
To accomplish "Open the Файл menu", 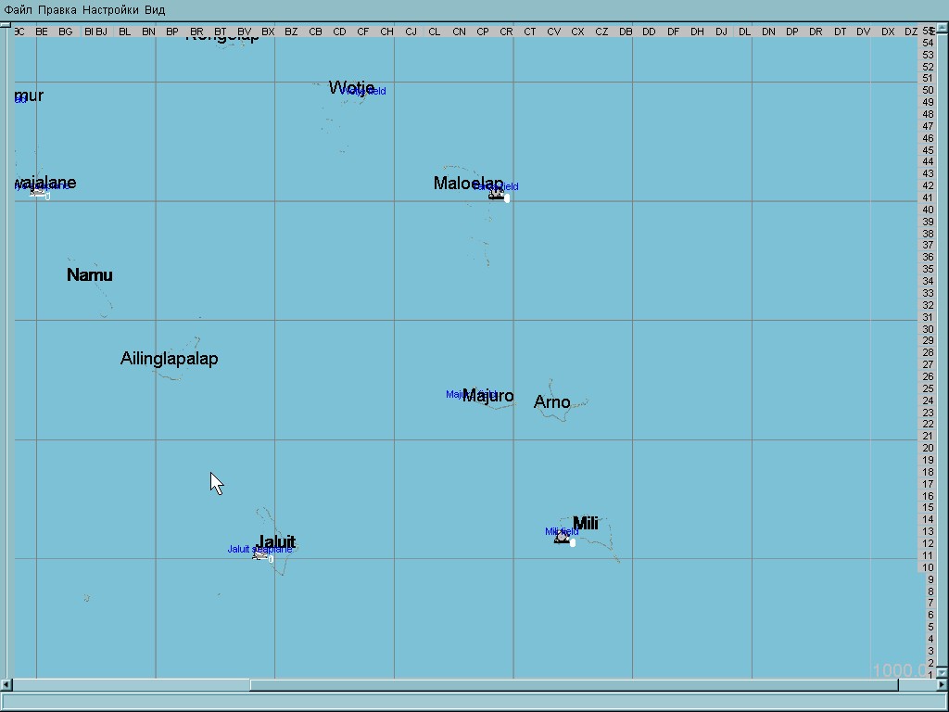I will [18, 9].
